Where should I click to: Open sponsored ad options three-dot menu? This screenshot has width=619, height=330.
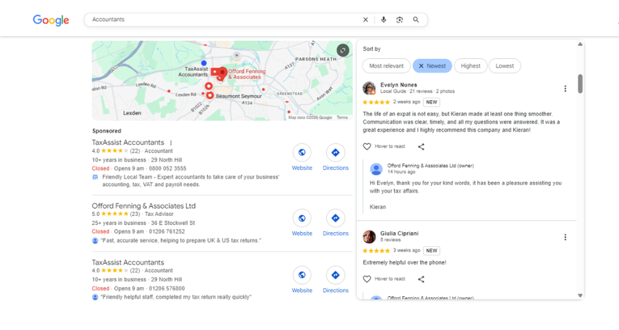pos(171,143)
